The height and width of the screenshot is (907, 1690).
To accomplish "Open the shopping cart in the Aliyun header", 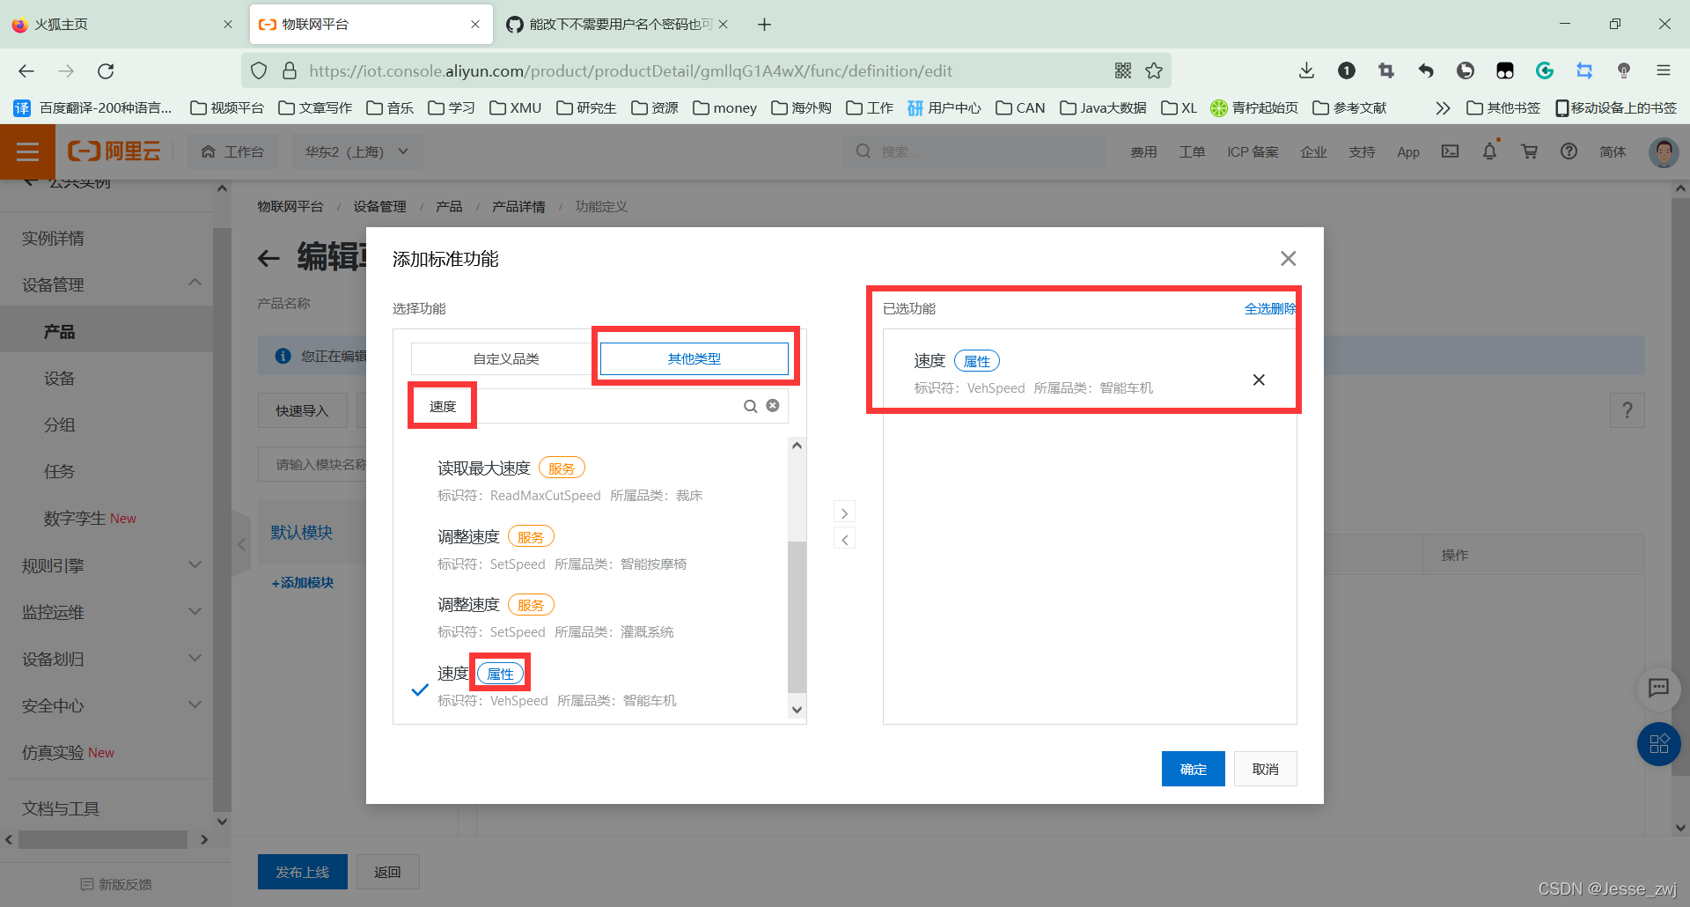I will (1529, 151).
